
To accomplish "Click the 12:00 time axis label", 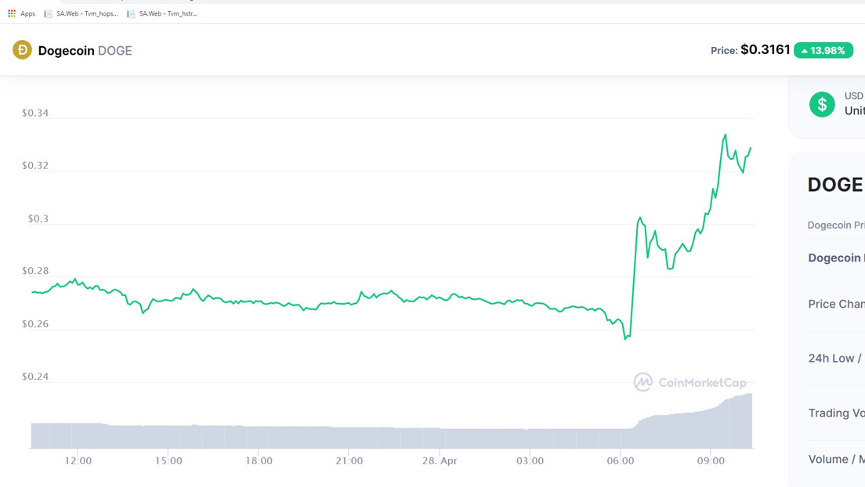I will tap(78, 461).
